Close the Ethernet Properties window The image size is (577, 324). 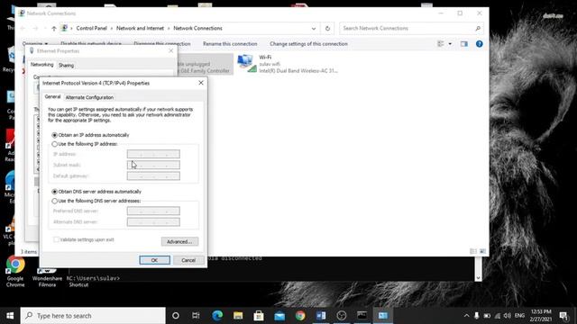(170, 50)
